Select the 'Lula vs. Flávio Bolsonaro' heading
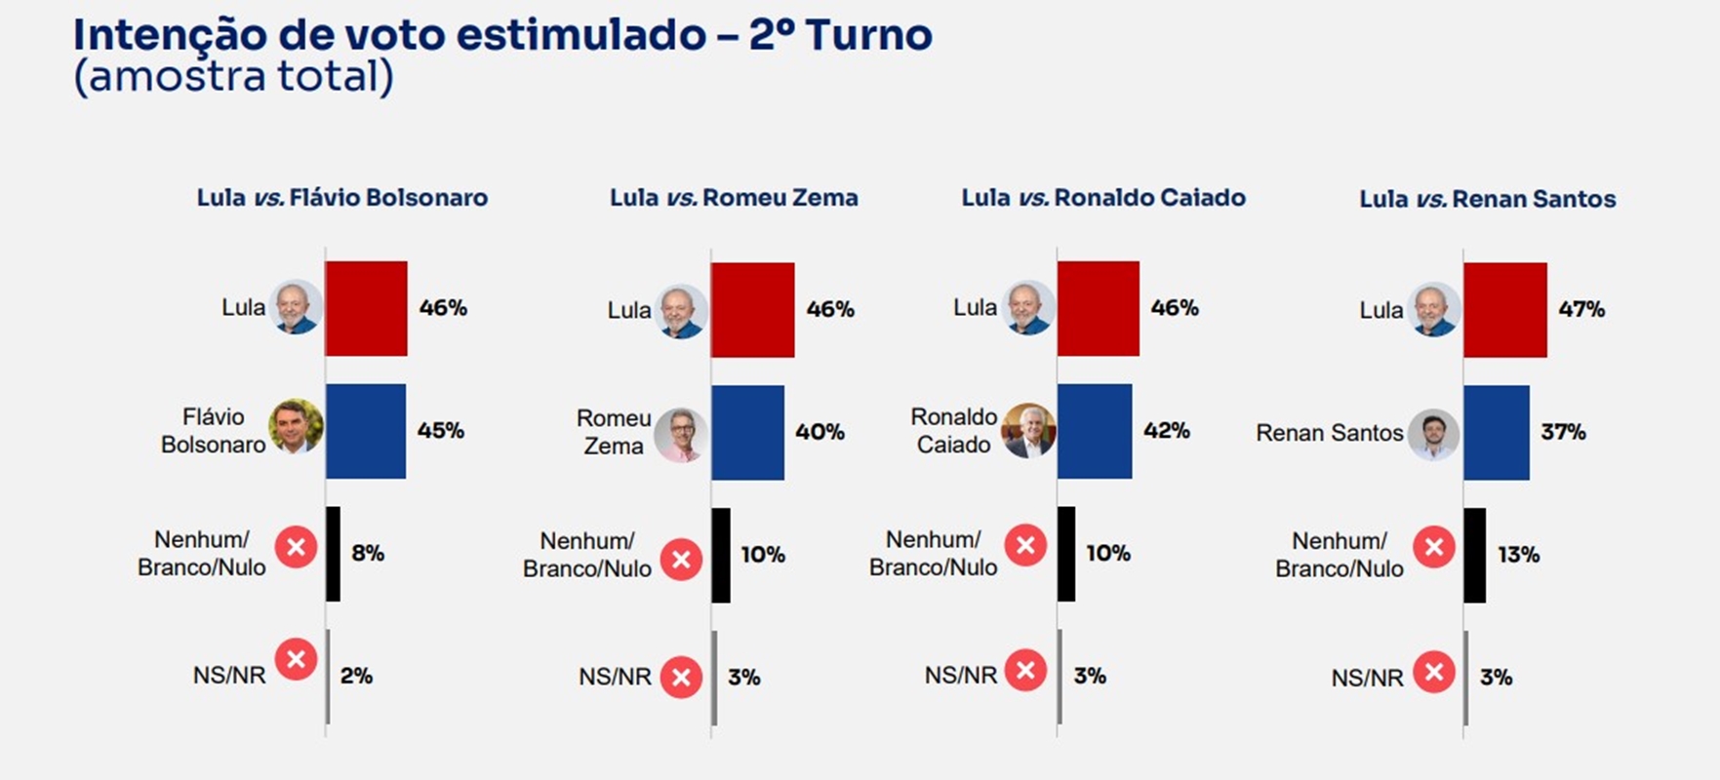The height and width of the screenshot is (780, 1720). tap(342, 198)
